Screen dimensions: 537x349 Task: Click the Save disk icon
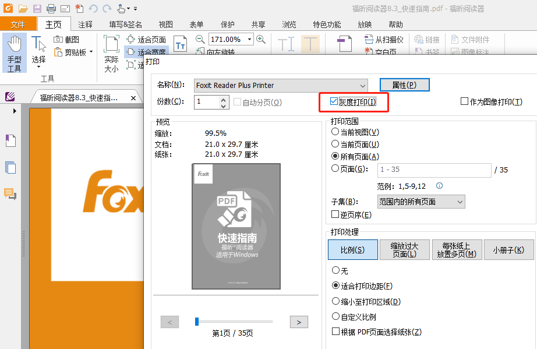[x=37, y=8]
